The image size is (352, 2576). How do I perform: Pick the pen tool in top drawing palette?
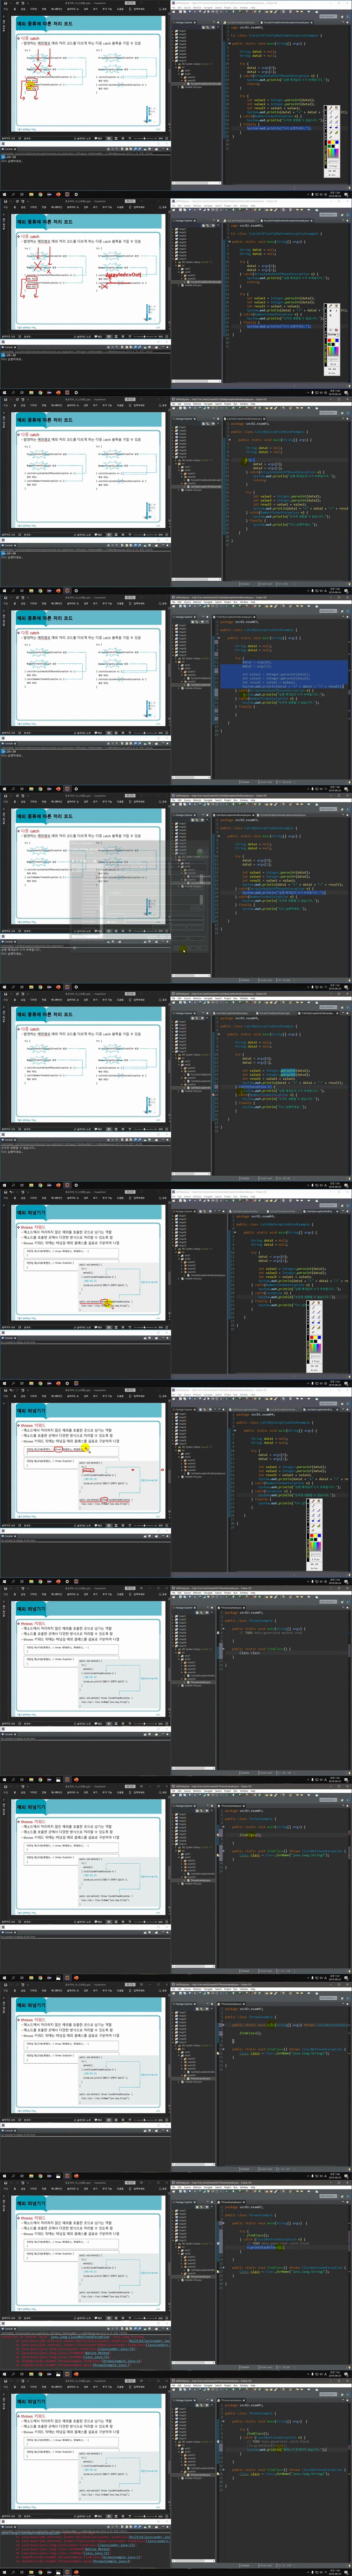click(x=330, y=134)
